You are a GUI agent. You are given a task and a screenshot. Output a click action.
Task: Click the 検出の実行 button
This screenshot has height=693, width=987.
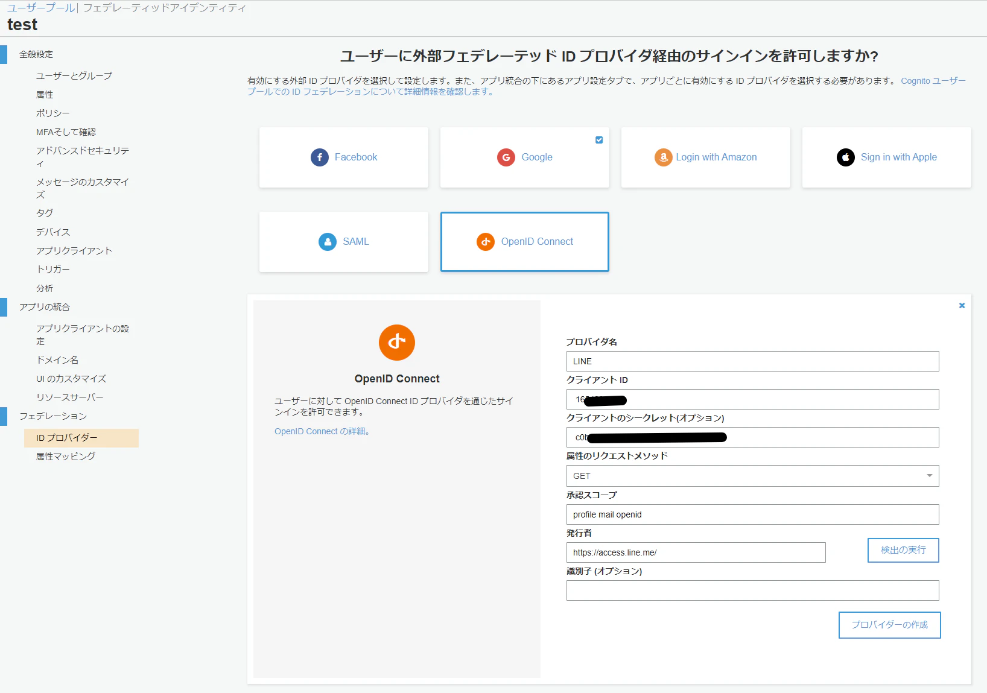click(903, 550)
